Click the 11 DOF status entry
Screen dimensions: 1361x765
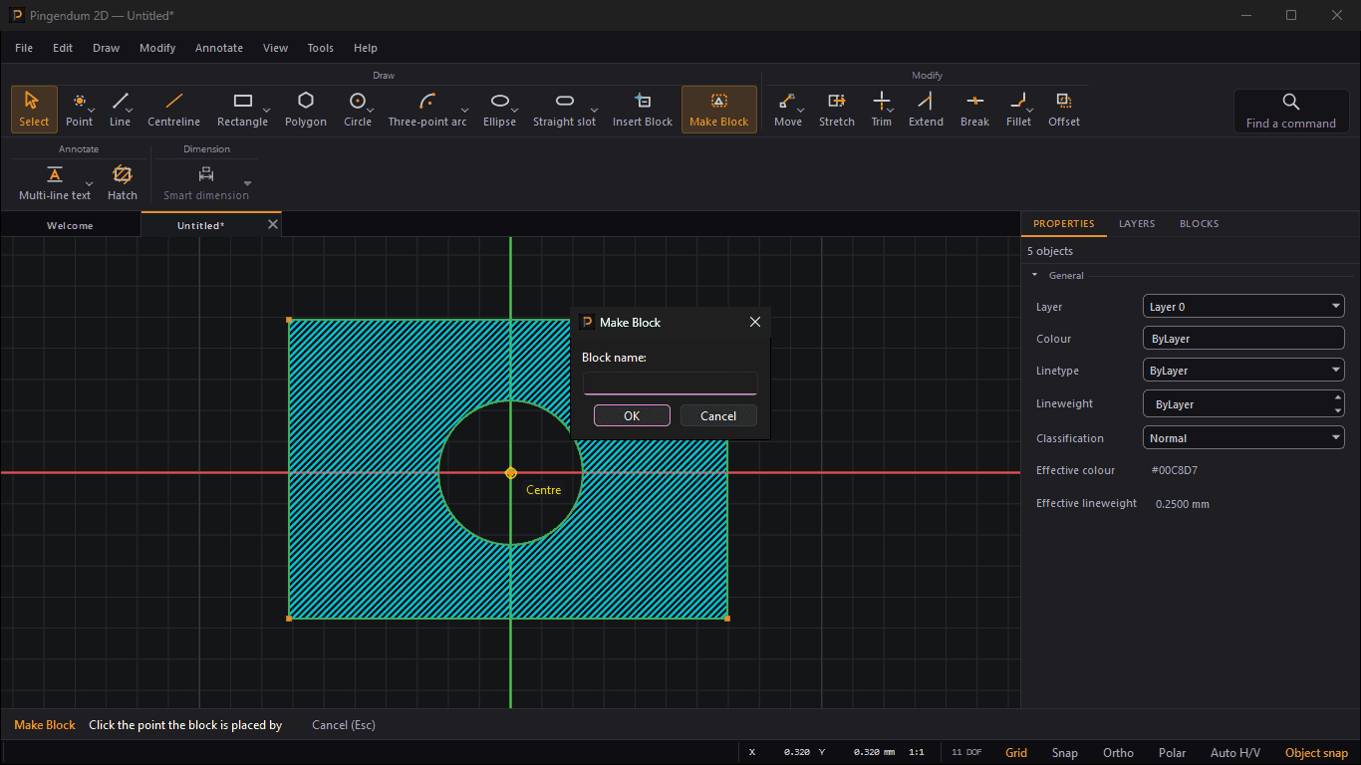966,753
